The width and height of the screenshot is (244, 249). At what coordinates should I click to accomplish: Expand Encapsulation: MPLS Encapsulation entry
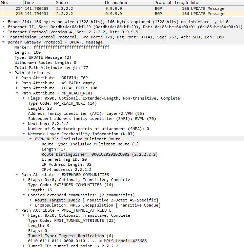pos(30,205)
